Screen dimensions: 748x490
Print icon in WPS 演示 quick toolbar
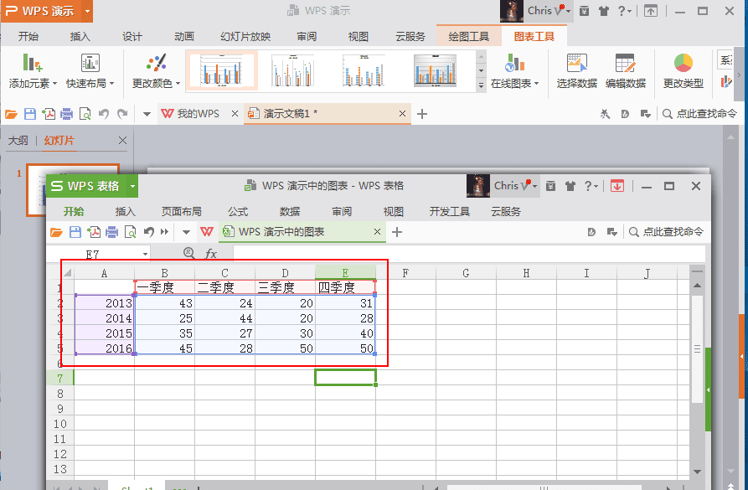pyautogui.click(x=67, y=114)
